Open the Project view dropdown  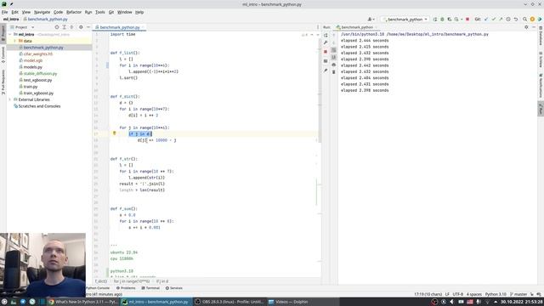pos(23,27)
